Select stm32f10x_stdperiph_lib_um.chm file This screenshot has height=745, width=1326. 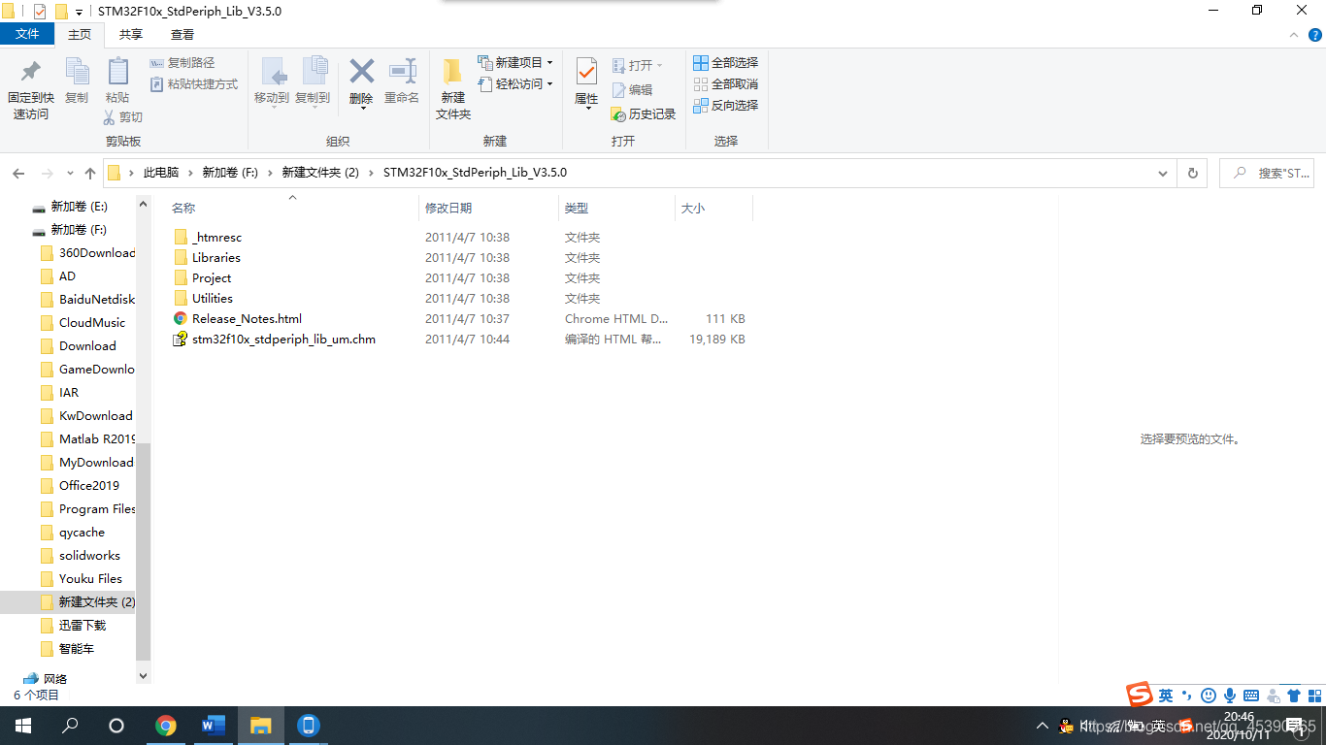(283, 339)
